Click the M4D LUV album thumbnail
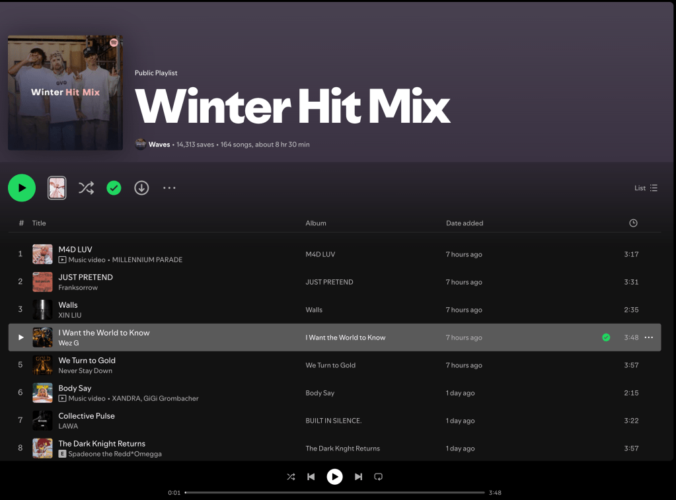The height and width of the screenshot is (500, 676). pos(43,254)
